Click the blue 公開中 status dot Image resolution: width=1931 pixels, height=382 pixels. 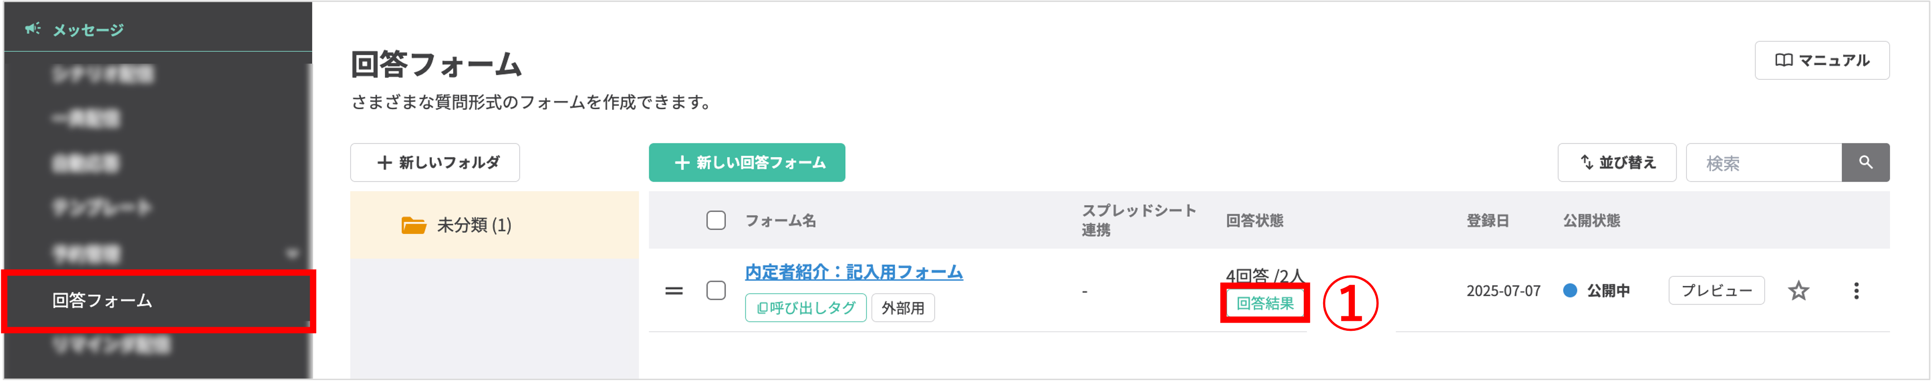coord(1569,290)
